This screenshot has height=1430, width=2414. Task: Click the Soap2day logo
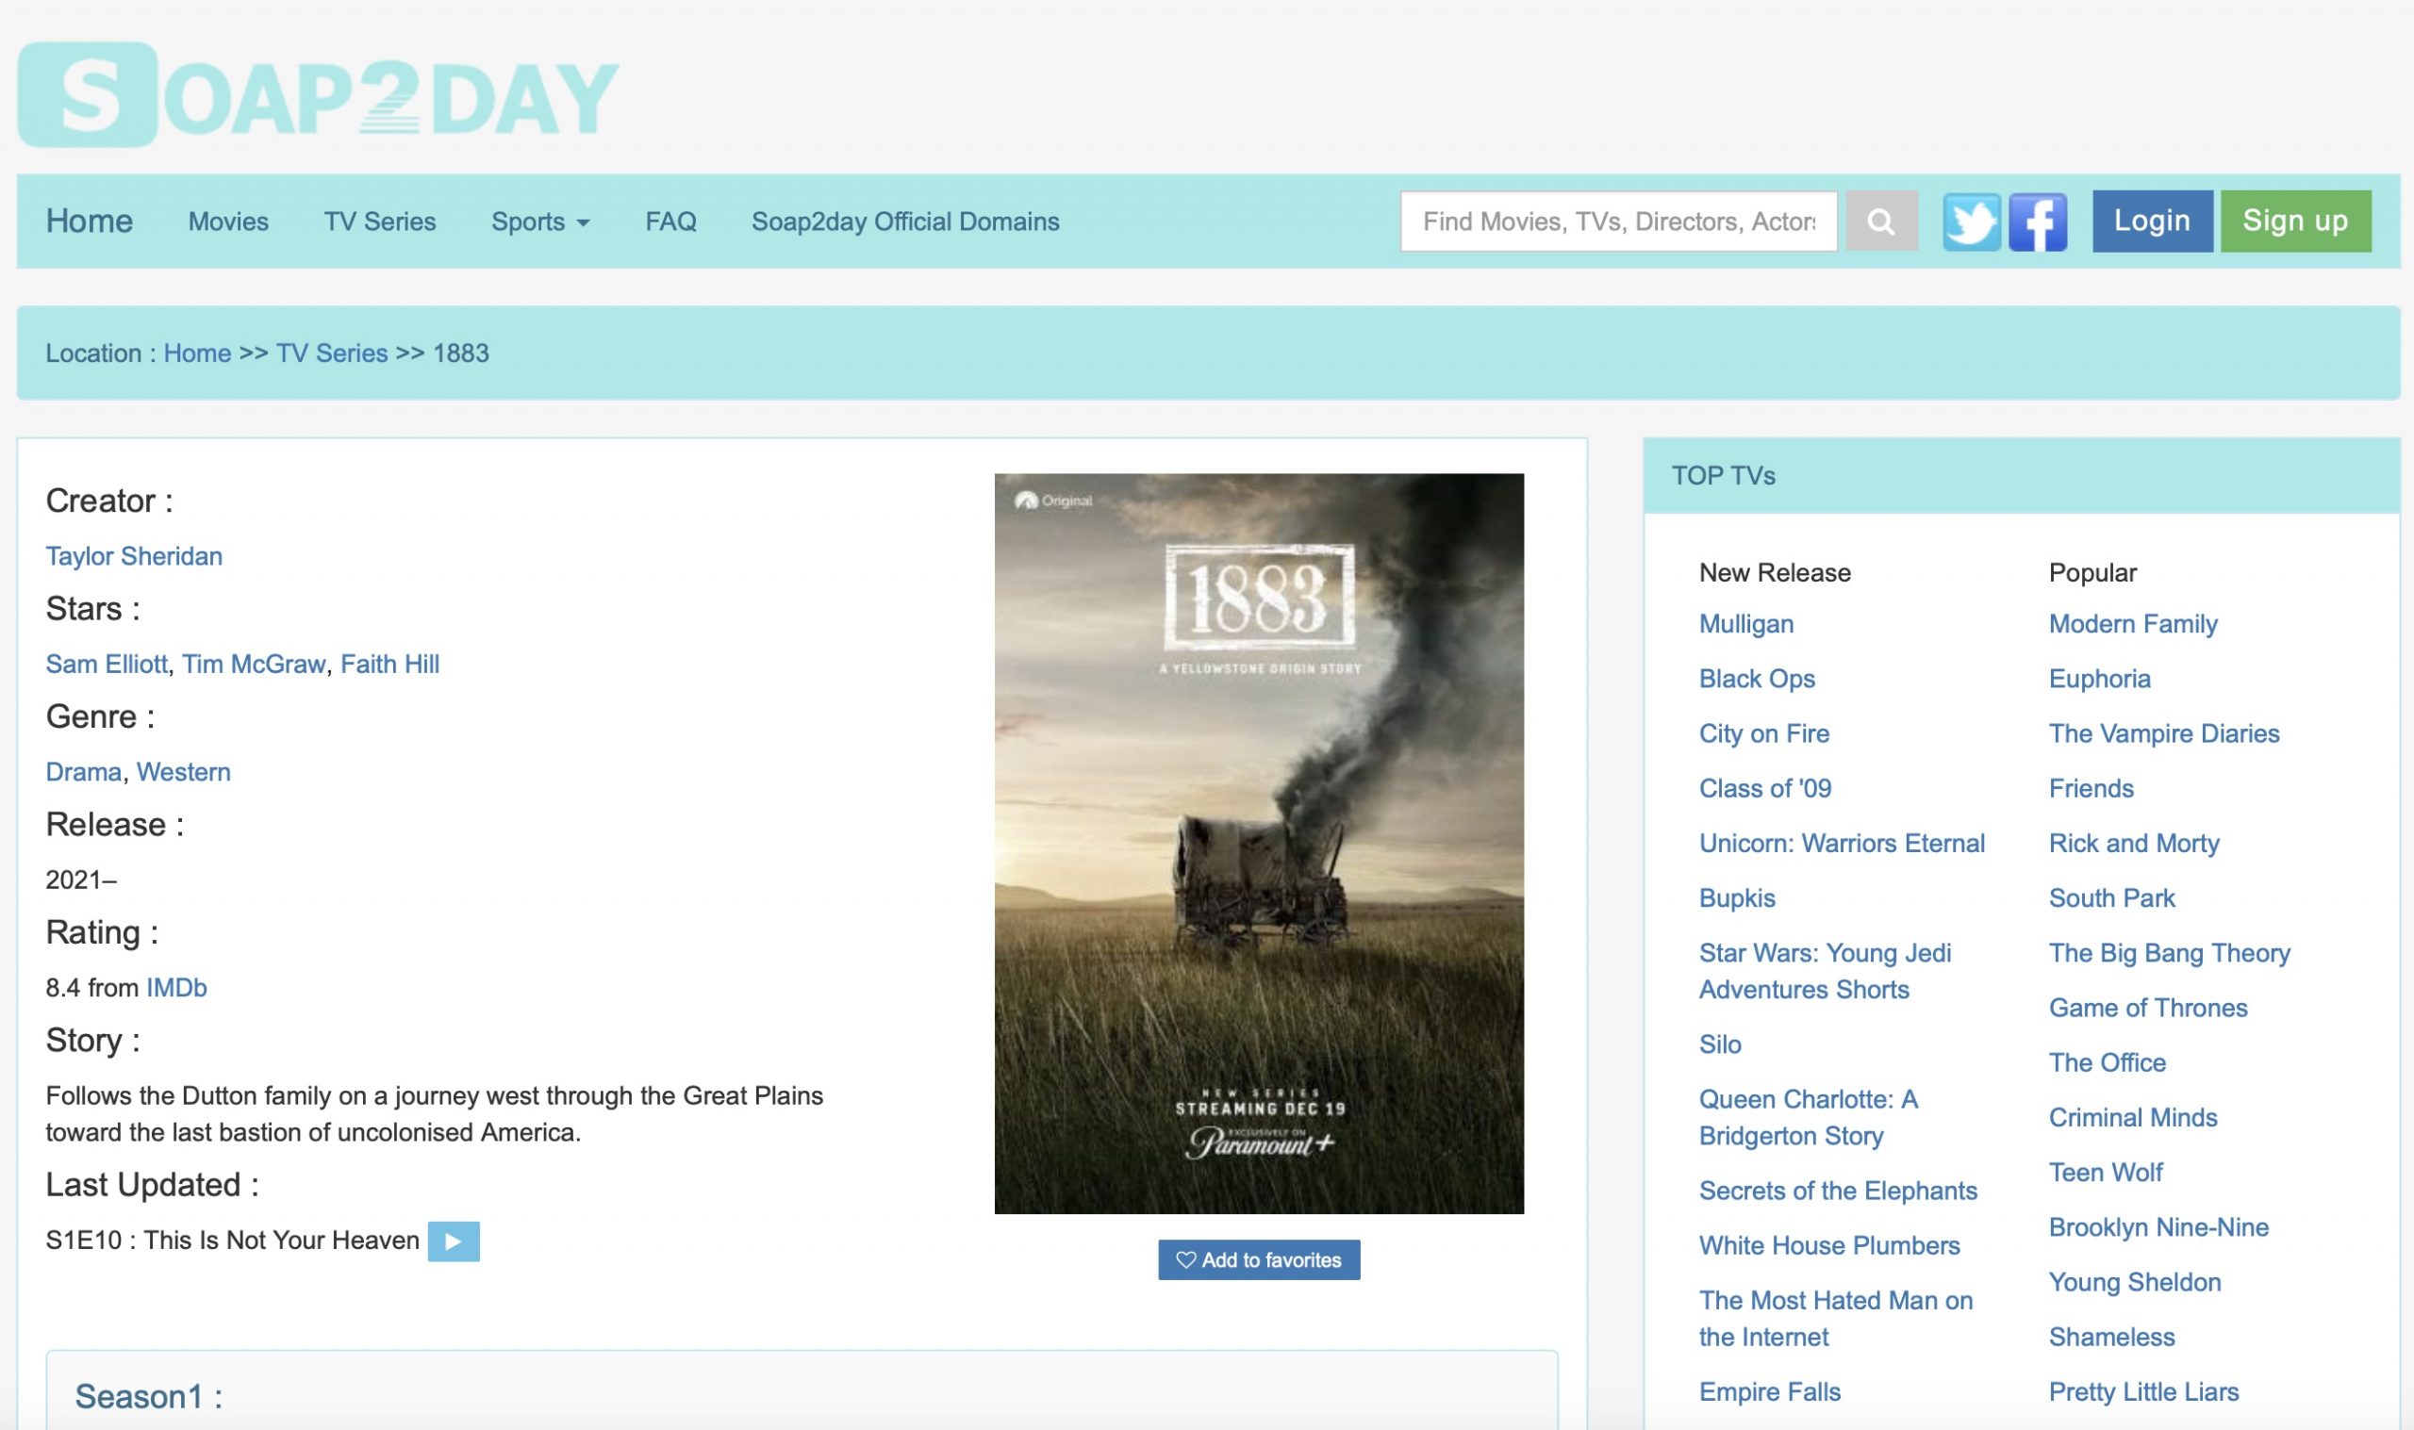click(x=318, y=94)
